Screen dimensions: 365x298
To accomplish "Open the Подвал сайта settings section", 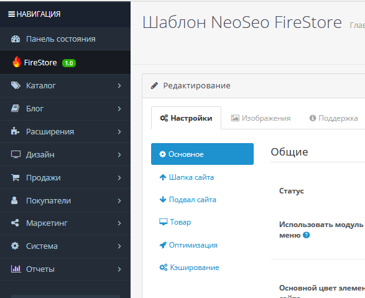I will point(202,200).
